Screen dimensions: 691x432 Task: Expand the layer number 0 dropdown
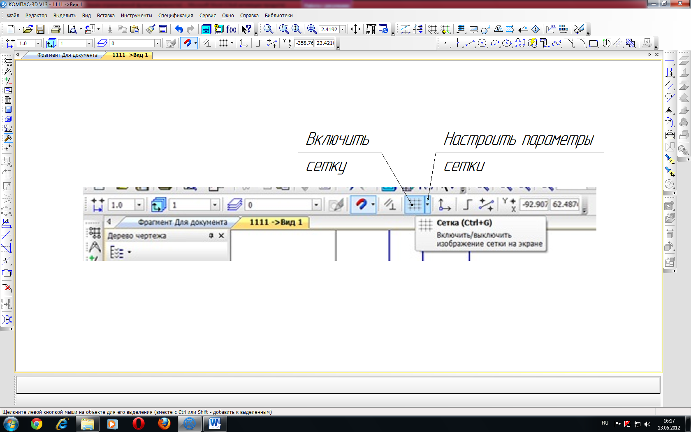[157, 43]
